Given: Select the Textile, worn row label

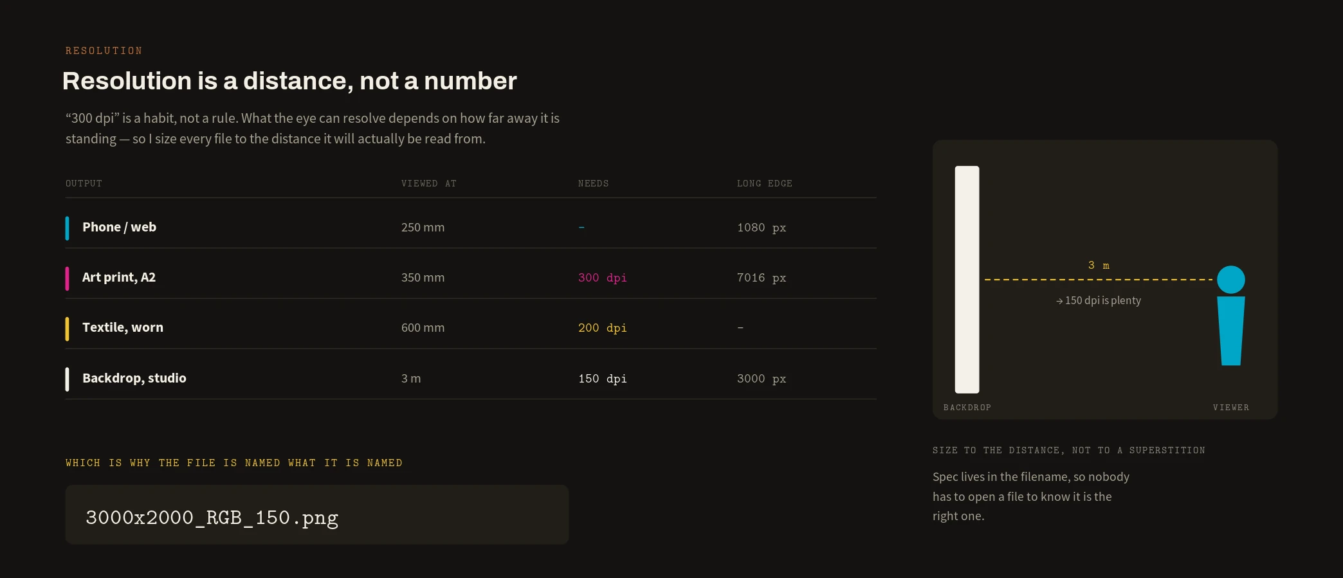Looking at the screenshot, I should point(123,328).
